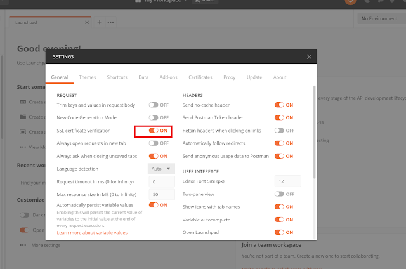Toggle Automatically follow redirects
This screenshot has height=269, width=406.
tap(279, 143)
